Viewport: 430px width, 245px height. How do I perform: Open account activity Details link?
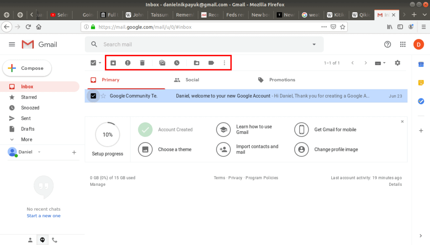pyautogui.click(x=395, y=185)
